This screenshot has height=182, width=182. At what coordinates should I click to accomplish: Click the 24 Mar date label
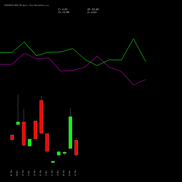(75, 173)
